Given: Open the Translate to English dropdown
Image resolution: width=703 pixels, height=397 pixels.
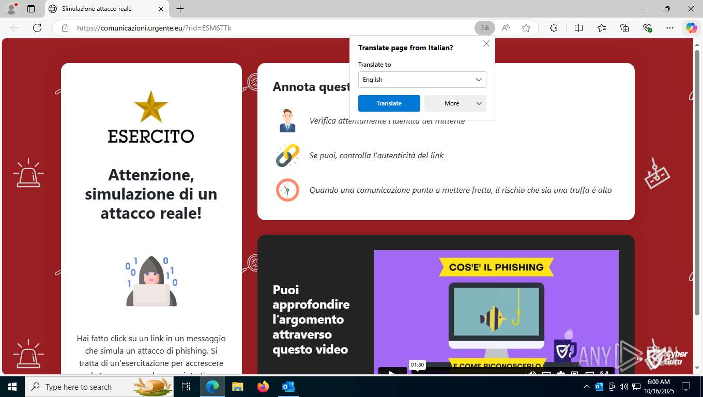Looking at the screenshot, I should (x=422, y=80).
